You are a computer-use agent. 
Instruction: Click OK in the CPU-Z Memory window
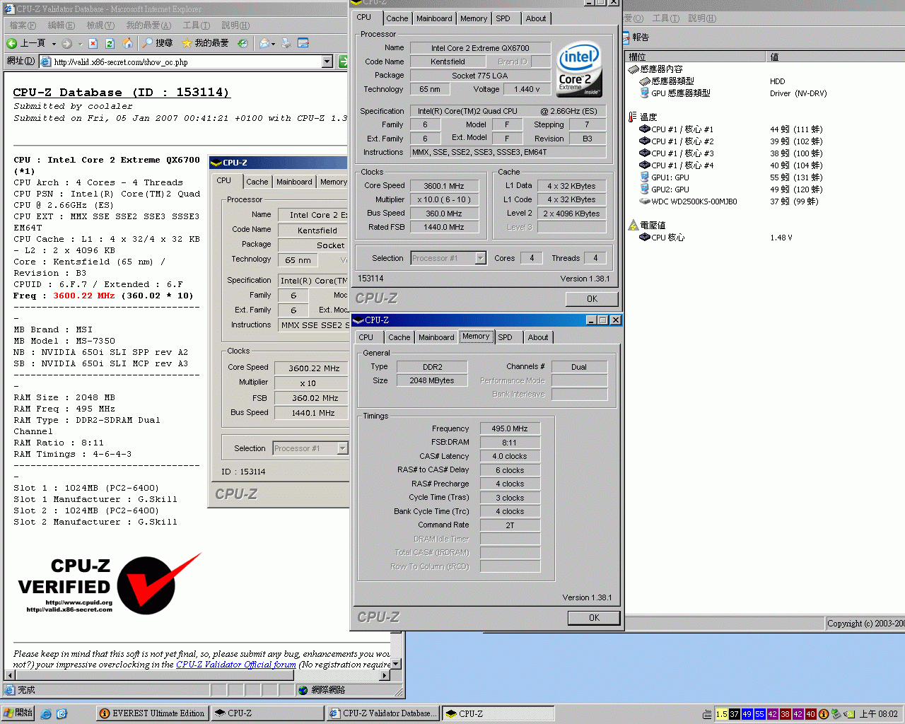(594, 618)
